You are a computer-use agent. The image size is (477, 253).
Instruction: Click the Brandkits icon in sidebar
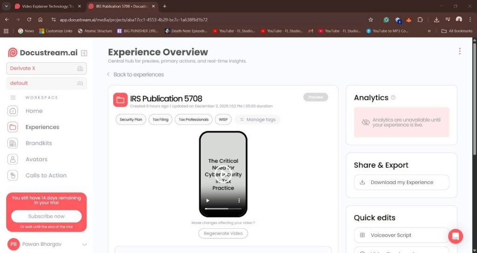(x=13, y=143)
